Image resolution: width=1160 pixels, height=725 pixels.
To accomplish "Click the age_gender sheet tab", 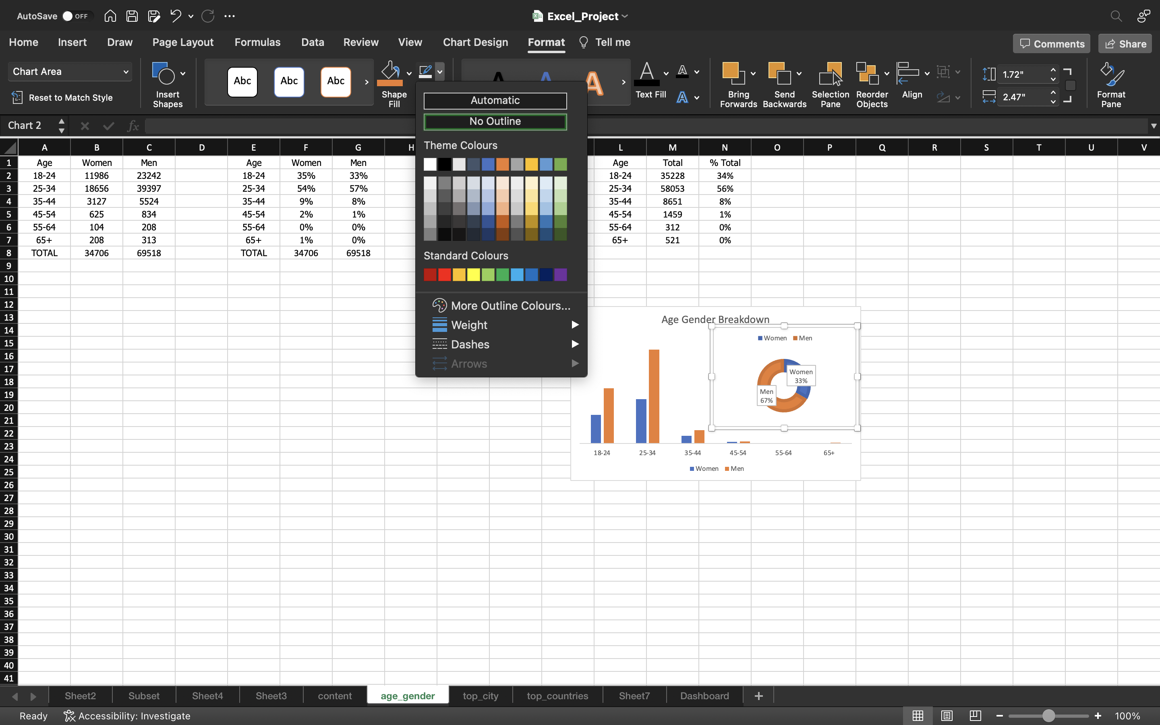I will coord(408,695).
